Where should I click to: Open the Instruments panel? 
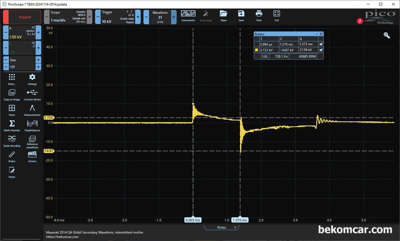tap(188, 16)
